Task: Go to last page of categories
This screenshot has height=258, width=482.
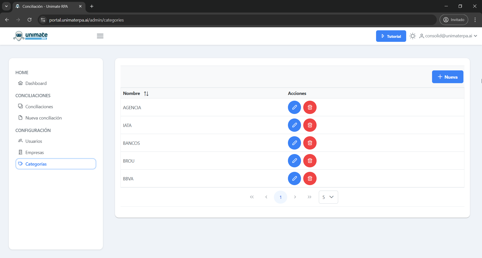Action: click(309, 197)
